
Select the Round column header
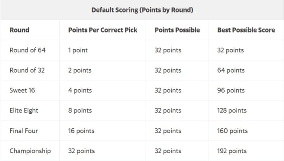[x=19, y=30]
